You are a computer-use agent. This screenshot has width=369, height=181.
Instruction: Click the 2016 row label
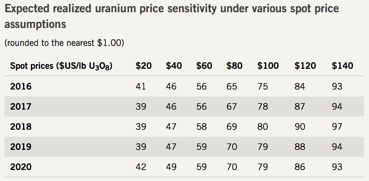tap(21, 86)
